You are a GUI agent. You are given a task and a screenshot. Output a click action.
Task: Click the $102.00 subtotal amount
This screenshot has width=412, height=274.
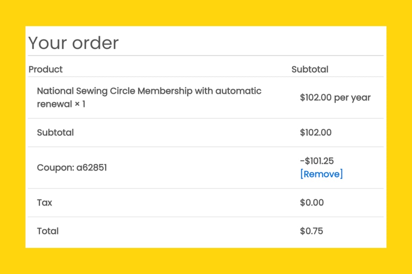pos(316,132)
